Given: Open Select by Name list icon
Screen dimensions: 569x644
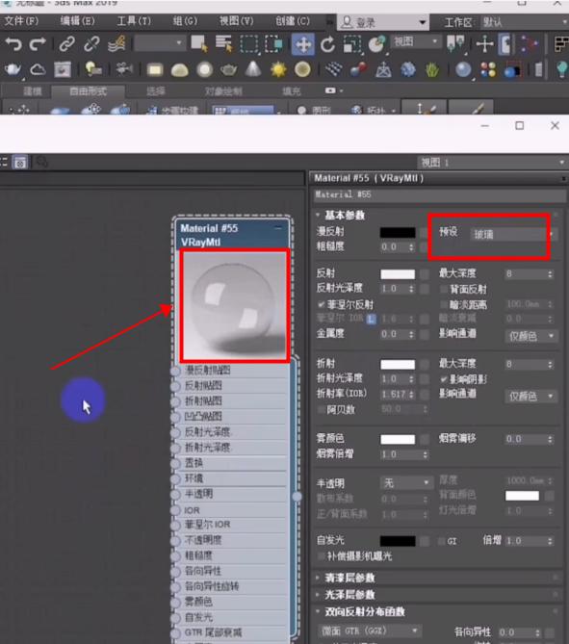Looking at the screenshot, I should coord(224,43).
